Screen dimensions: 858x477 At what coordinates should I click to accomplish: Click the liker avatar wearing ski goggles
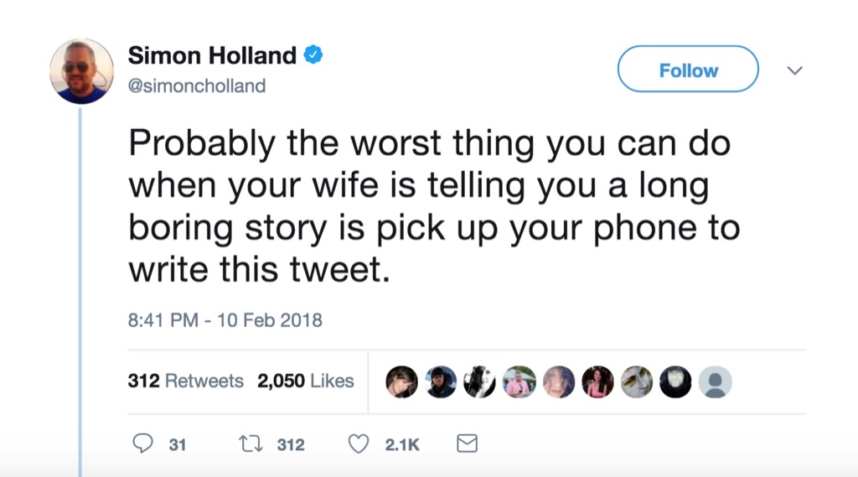(441, 381)
